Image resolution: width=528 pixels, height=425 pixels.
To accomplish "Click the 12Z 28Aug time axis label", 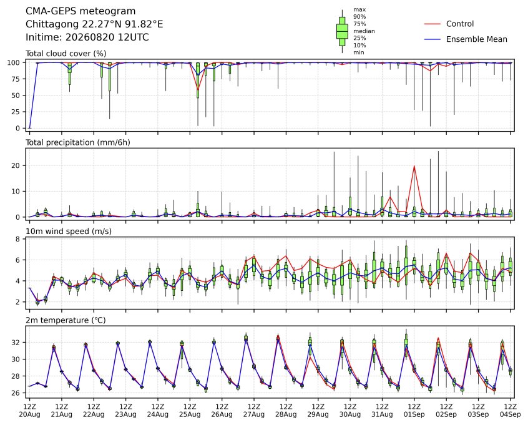I will (x=286, y=411).
